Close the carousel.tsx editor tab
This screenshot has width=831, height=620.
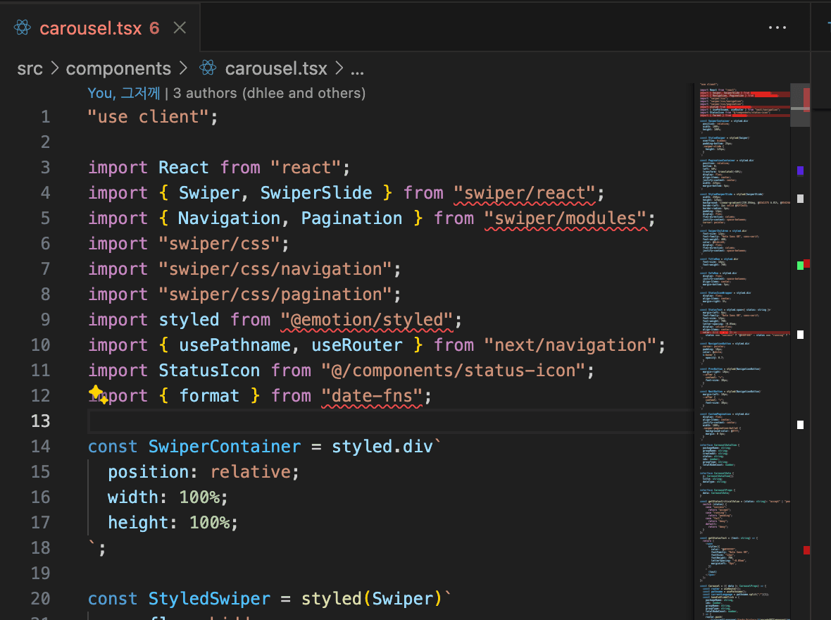coord(180,28)
